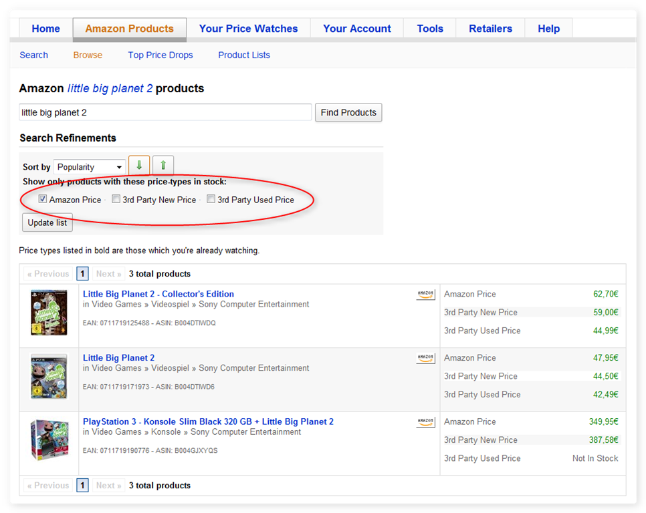646x513 pixels.
Task: Sort ascending with the green up arrow
Action: [x=163, y=166]
